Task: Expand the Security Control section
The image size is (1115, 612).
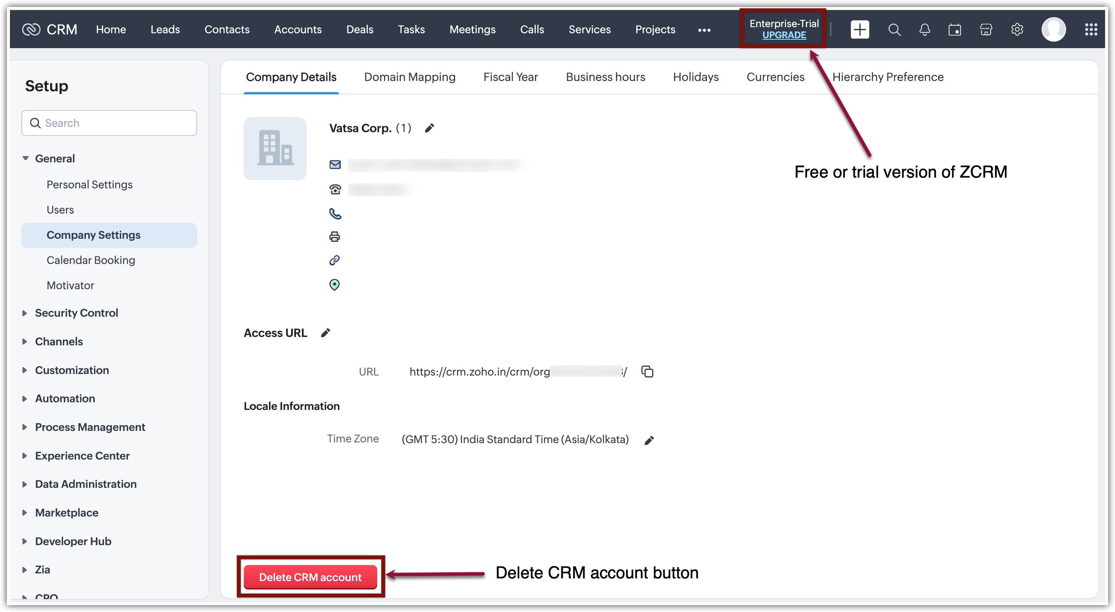Action: pyautogui.click(x=76, y=312)
